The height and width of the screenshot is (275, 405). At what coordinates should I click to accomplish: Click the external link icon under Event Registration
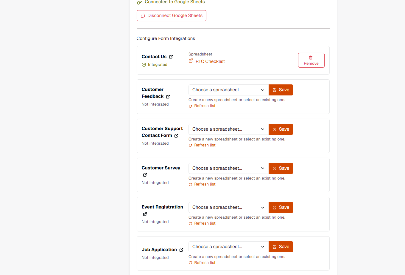pyautogui.click(x=145, y=214)
